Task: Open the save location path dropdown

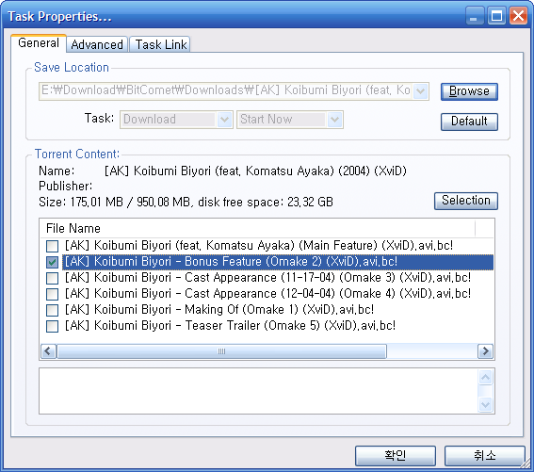Action: pos(421,91)
